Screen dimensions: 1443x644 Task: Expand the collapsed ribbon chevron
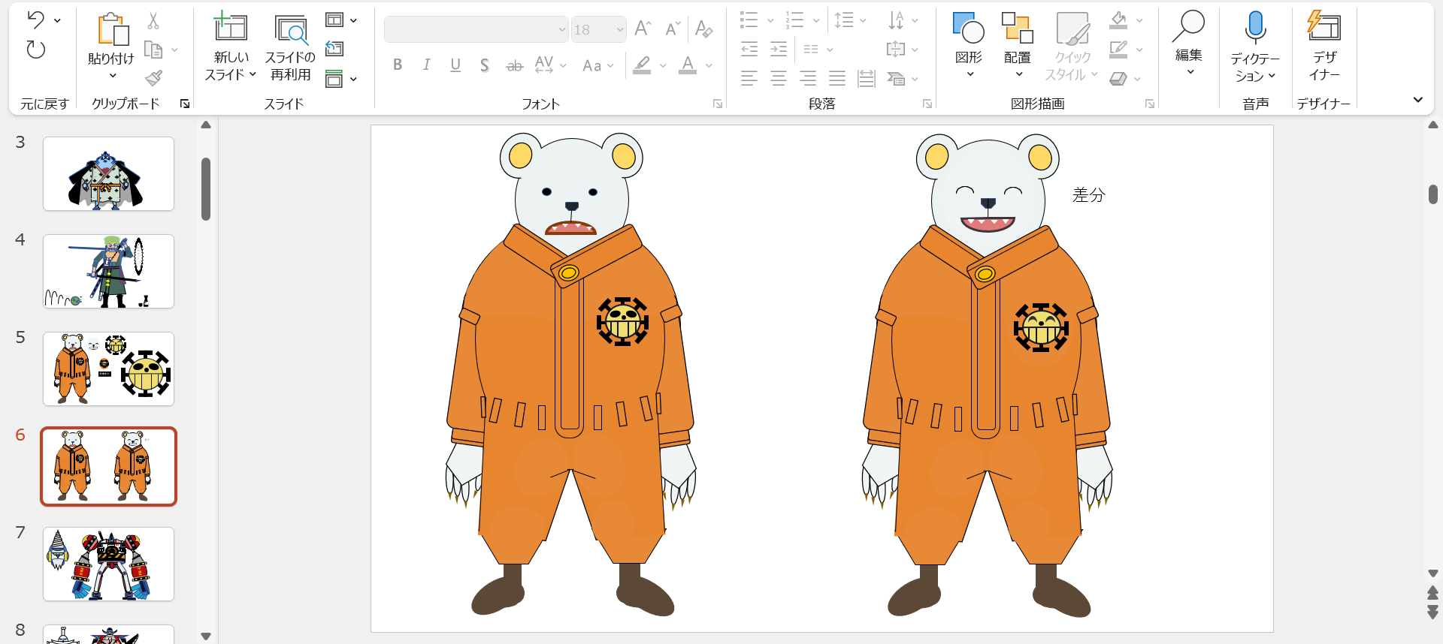click(1417, 100)
